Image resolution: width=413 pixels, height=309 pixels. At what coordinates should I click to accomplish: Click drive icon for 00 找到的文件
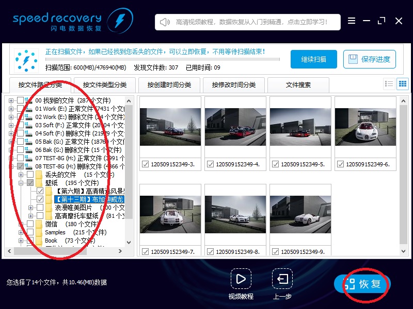point(29,100)
